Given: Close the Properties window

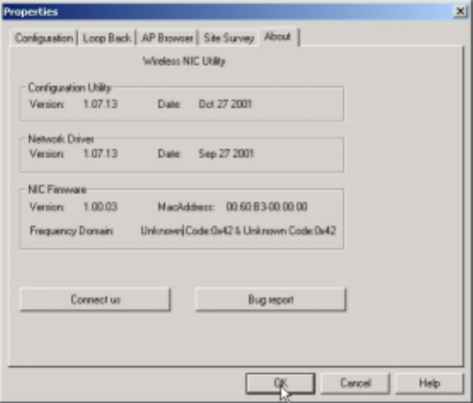Looking at the screenshot, I should [x=460, y=11].
